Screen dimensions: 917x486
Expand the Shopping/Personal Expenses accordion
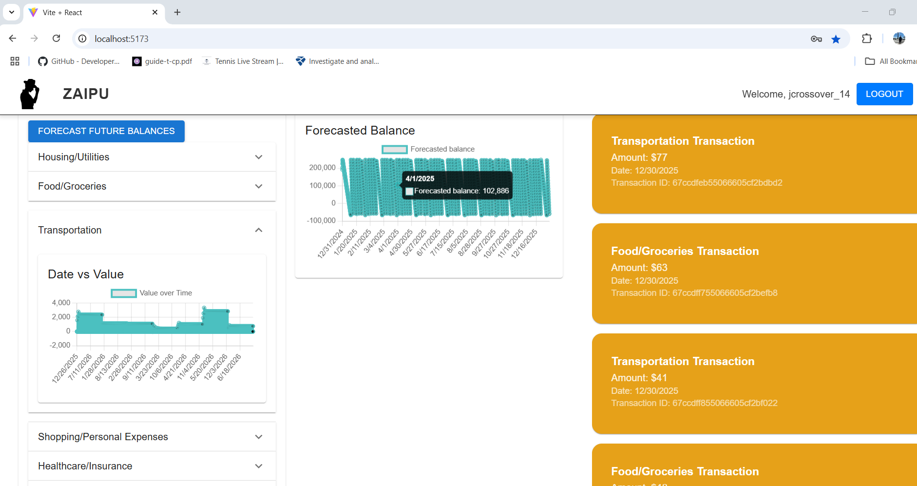point(152,437)
